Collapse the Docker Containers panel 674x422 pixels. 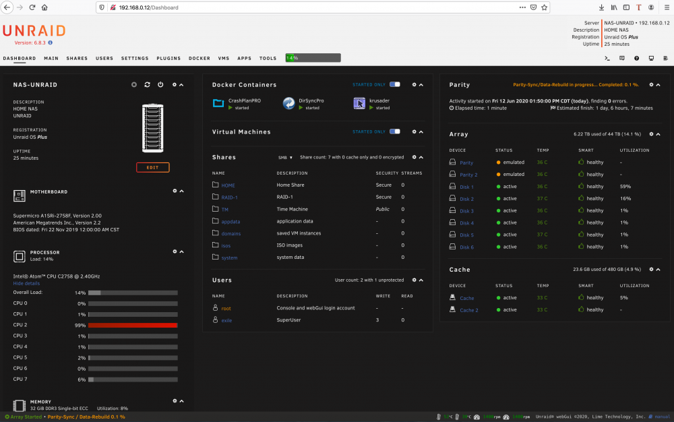pyautogui.click(x=421, y=85)
